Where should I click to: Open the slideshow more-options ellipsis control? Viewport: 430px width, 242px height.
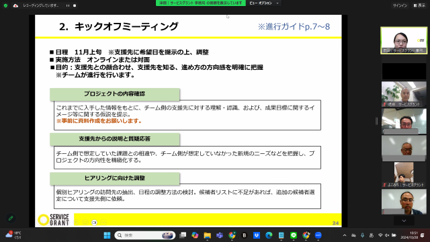click(x=103, y=223)
